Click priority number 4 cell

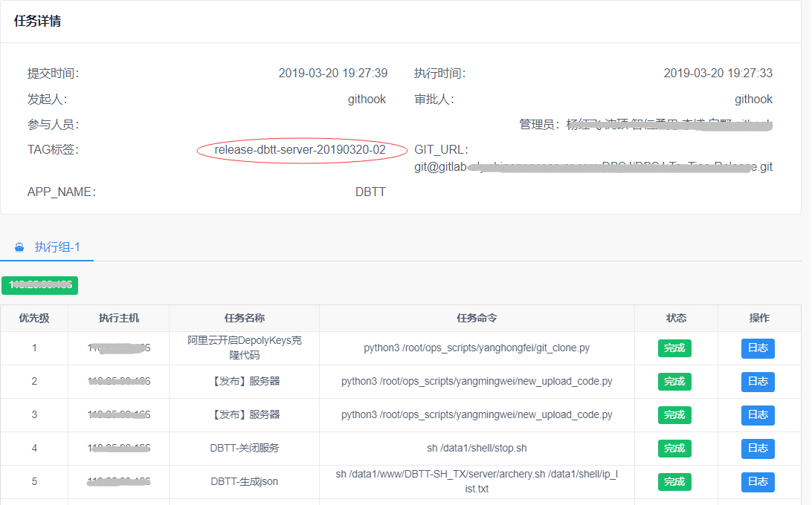[34, 448]
